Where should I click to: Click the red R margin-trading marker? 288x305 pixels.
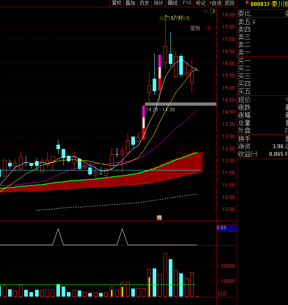click(247, 2)
